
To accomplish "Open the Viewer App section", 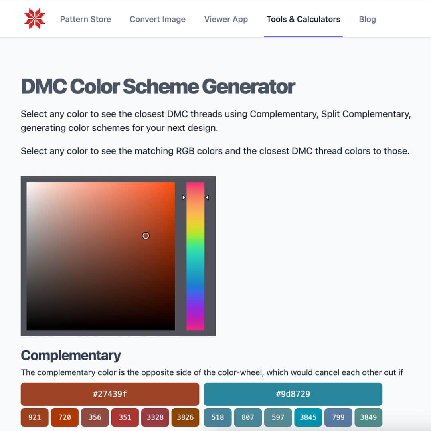I will point(226,19).
